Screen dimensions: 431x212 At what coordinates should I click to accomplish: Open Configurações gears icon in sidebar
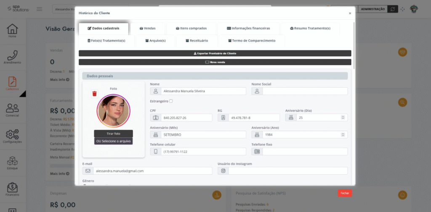[x=13, y=136]
